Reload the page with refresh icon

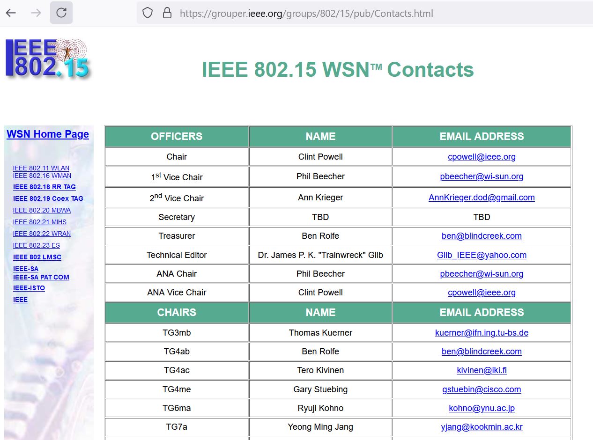point(61,13)
